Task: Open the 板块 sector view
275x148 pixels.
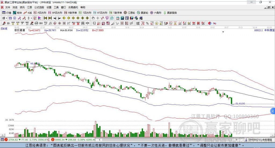Action: 17,13
